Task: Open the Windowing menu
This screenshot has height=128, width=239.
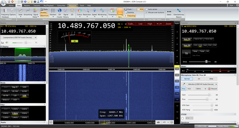Action: tap(102, 13)
